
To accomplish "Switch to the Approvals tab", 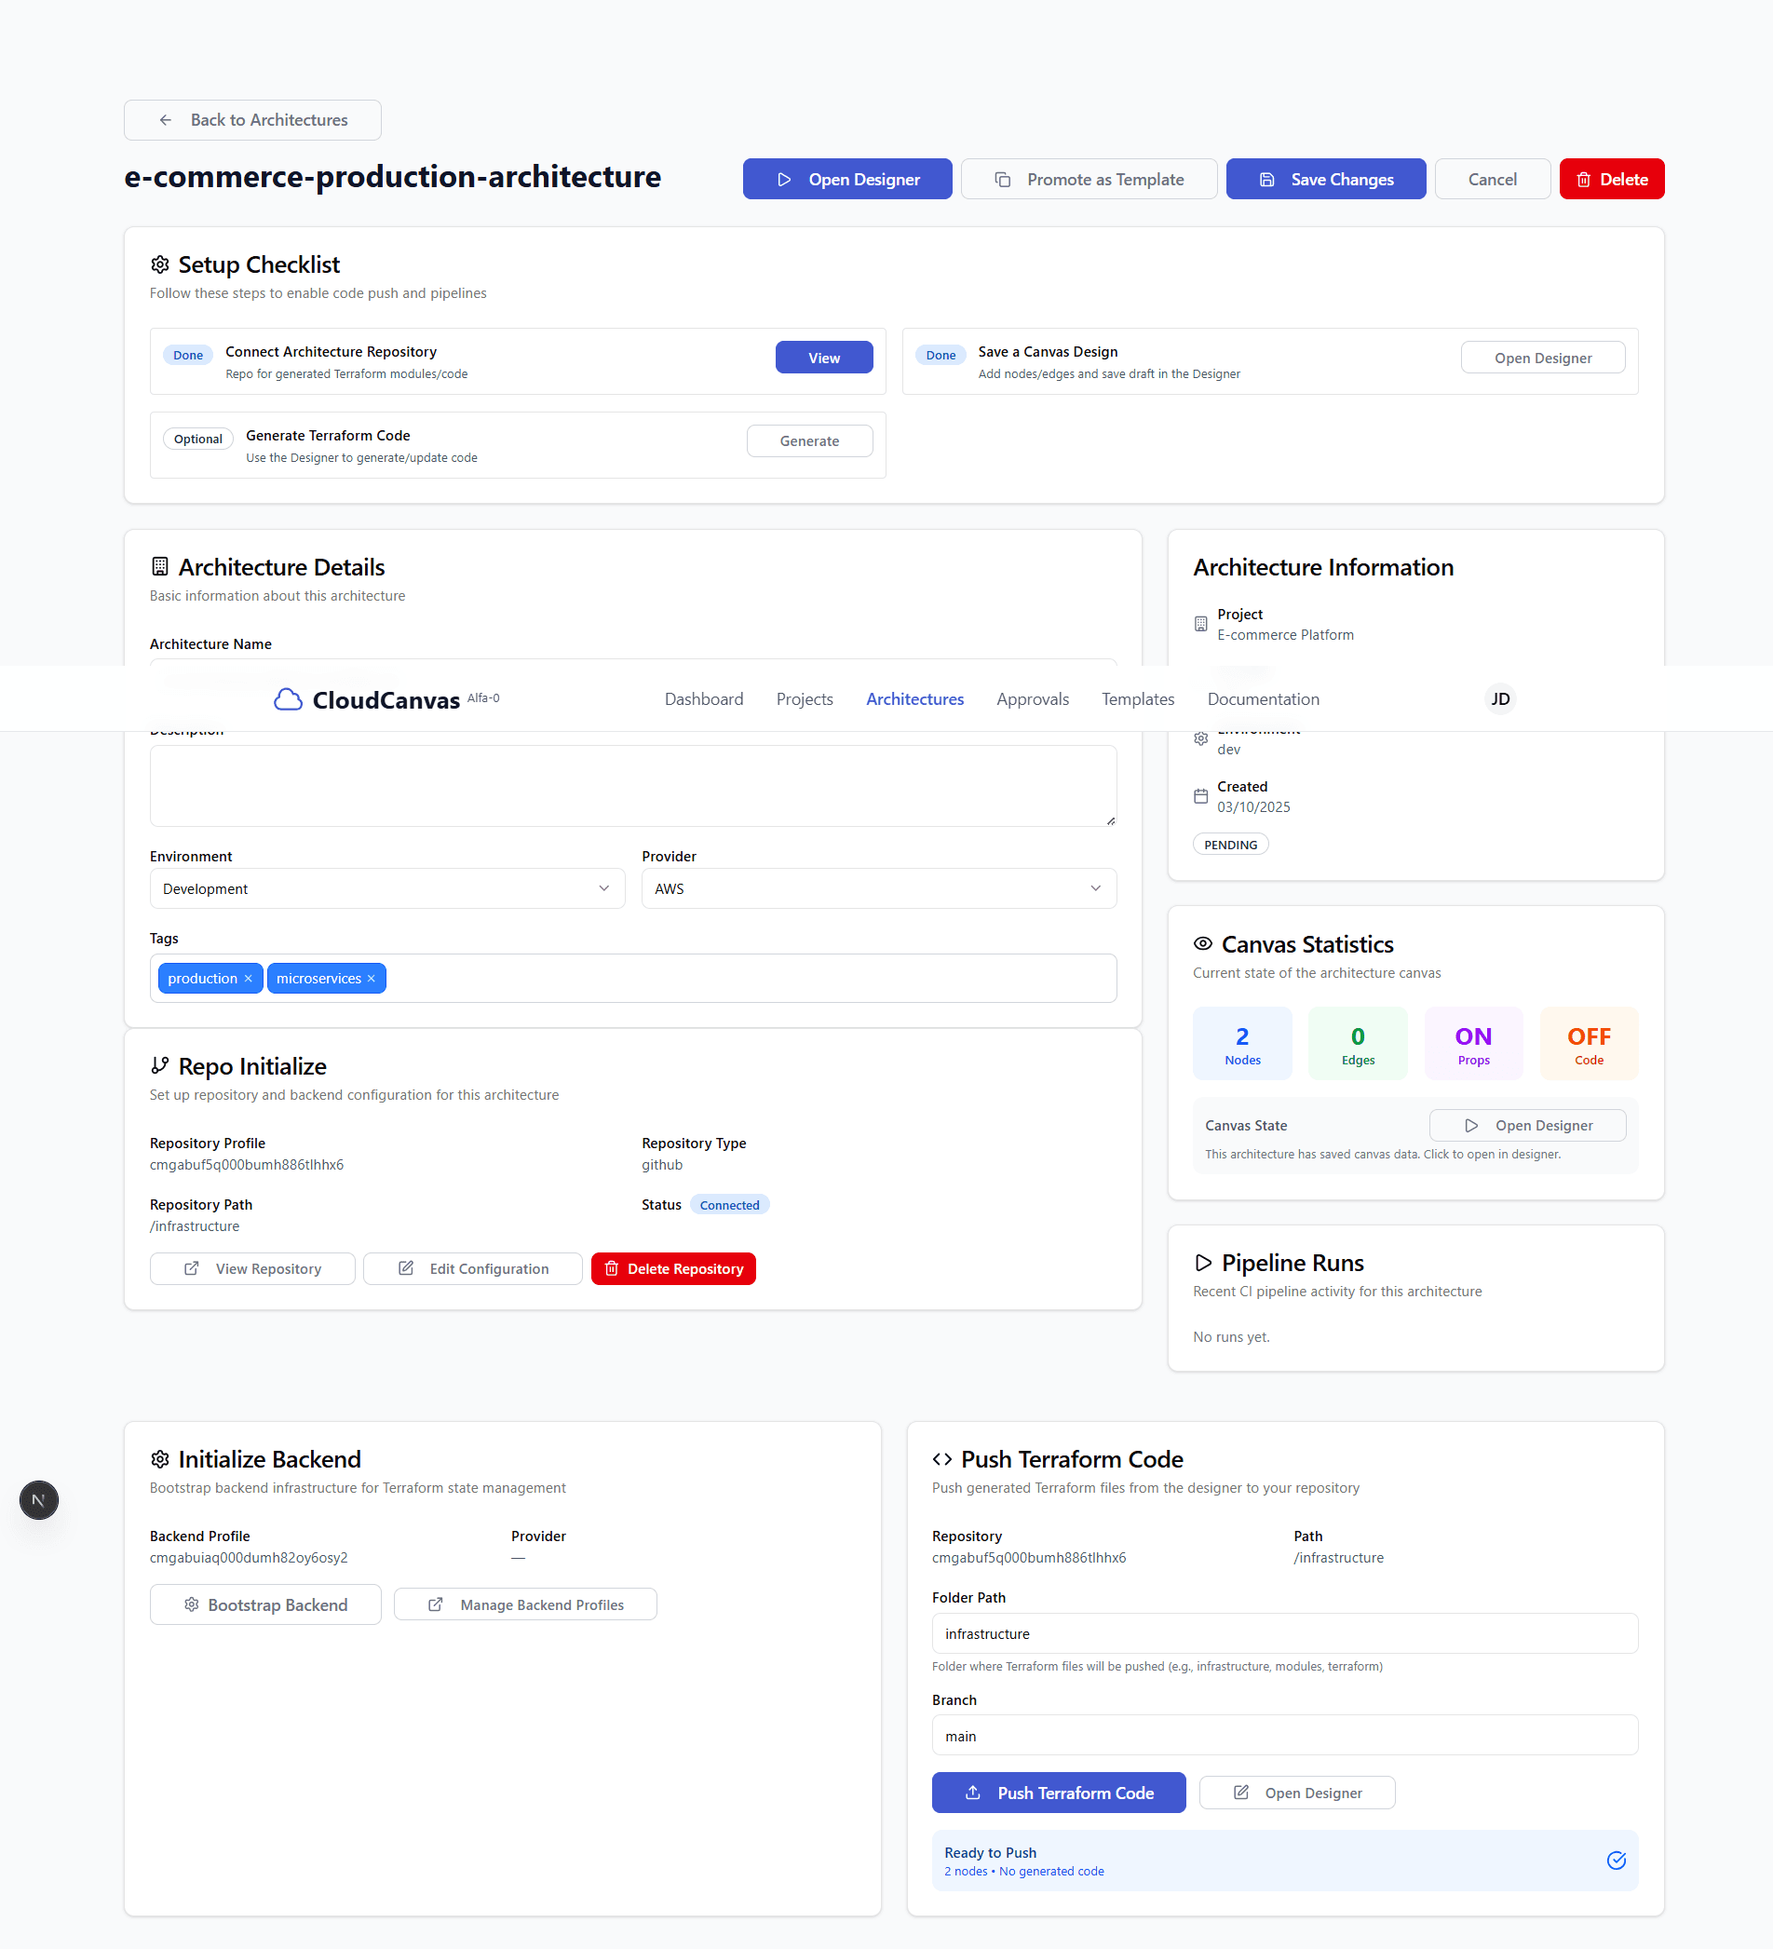I will coord(1032,698).
